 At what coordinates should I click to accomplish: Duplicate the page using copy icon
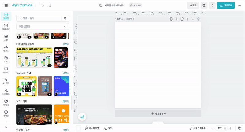tap(182, 19)
